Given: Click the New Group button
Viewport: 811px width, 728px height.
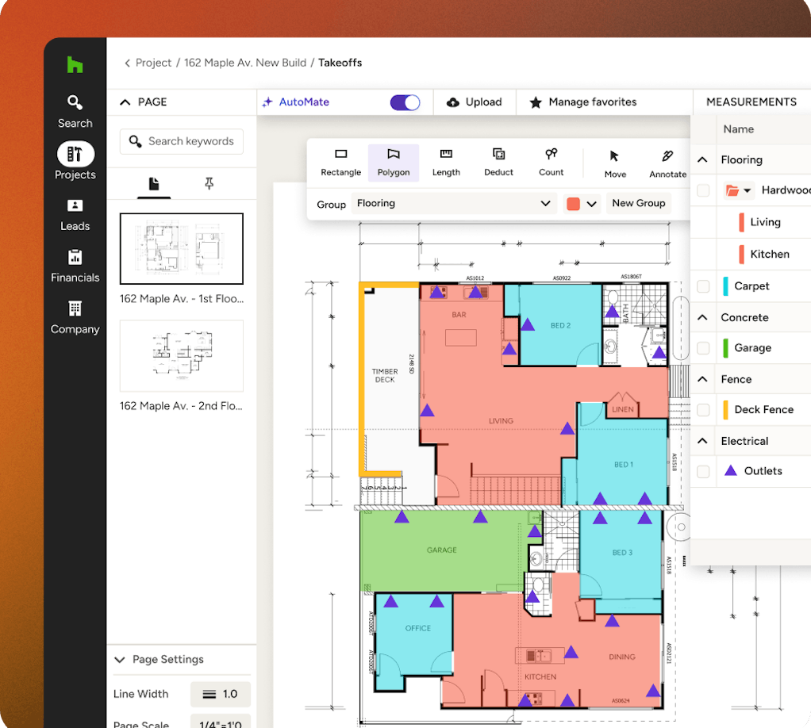Looking at the screenshot, I should (x=638, y=203).
